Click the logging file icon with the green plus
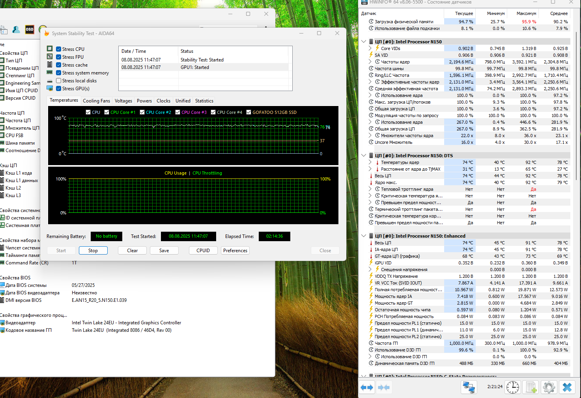The height and width of the screenshot is (398, 581). pos(531,387)
